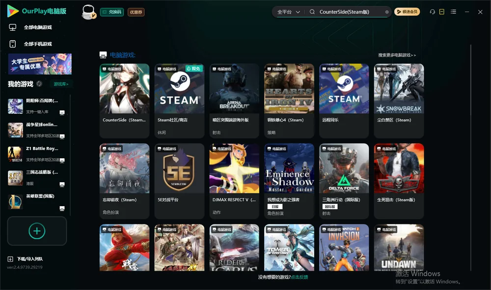Select 全部手机游戏 in the sidebar
This screenshot has width=491, height=290.
(38, 44)
